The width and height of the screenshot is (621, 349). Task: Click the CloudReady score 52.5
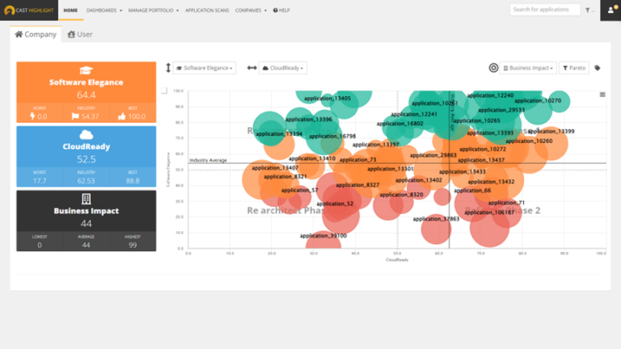click(x=86, y=159)
